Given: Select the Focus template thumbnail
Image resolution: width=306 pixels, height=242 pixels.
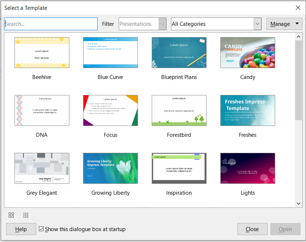Looking at the screenshot, I should [x=110, y=110].
